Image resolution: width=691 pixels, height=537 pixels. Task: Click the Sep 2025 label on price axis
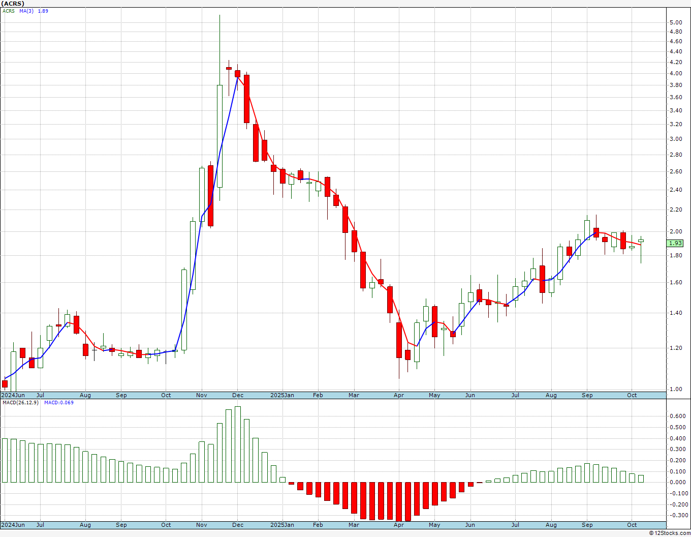coord(587,395)
